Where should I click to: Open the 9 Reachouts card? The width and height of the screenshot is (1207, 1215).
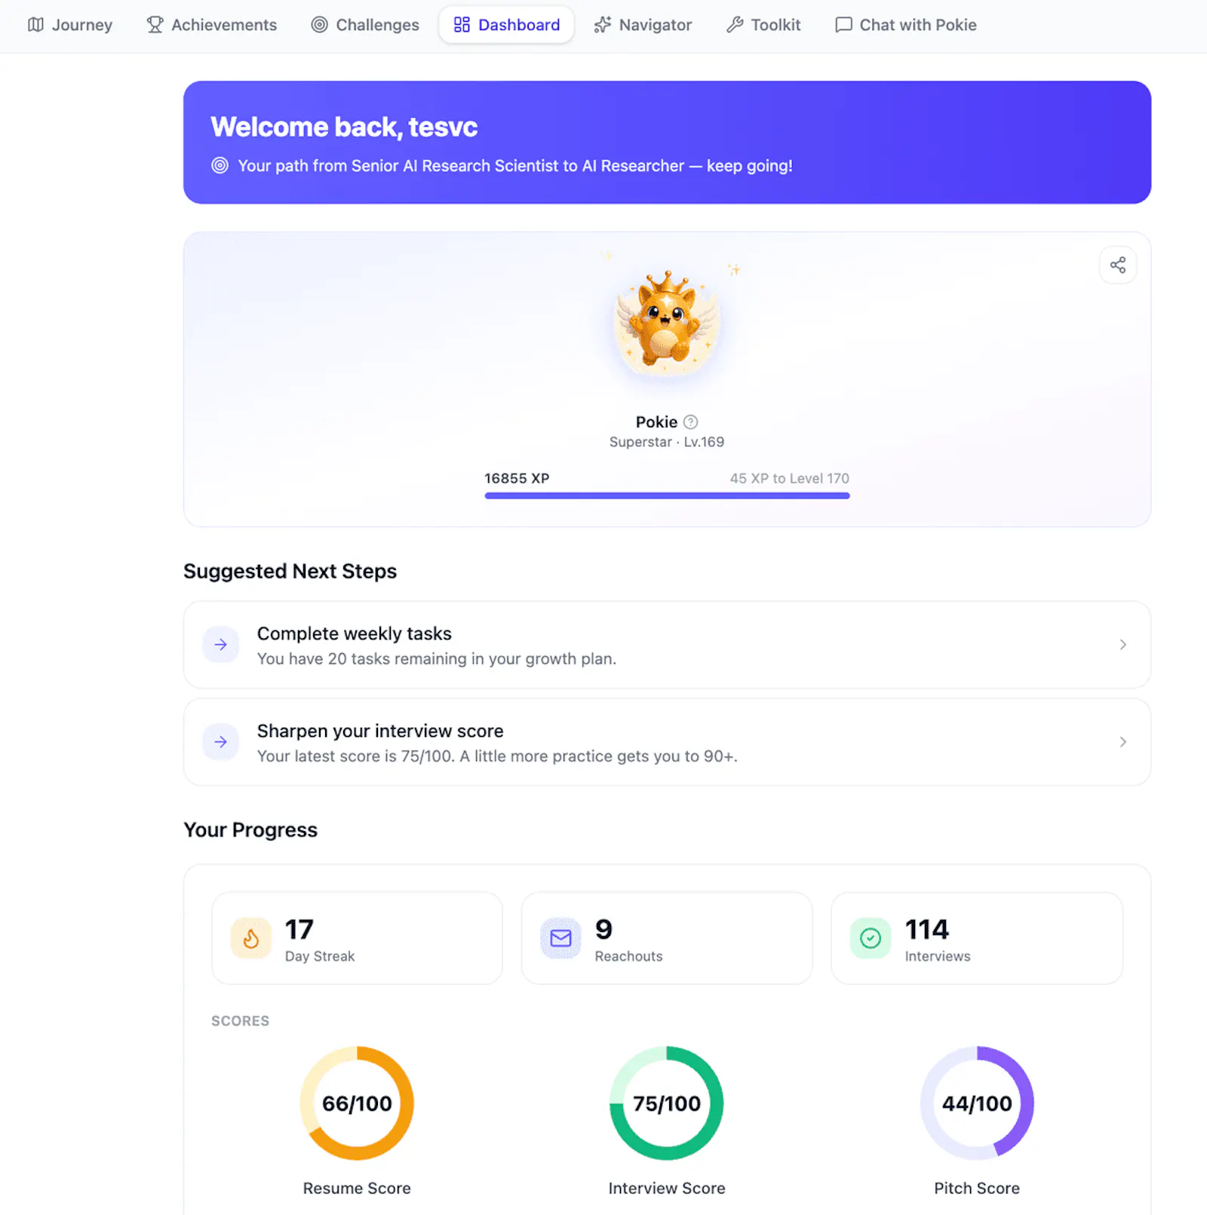(x=667, y=938)
